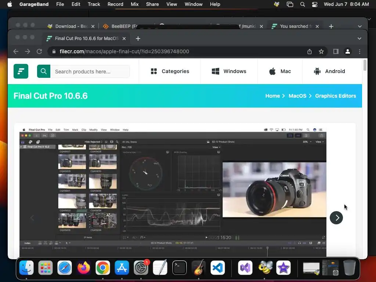Open GarageBand guitar icon in the Dock
Viewport: 376px width, 282px height.
199,268
